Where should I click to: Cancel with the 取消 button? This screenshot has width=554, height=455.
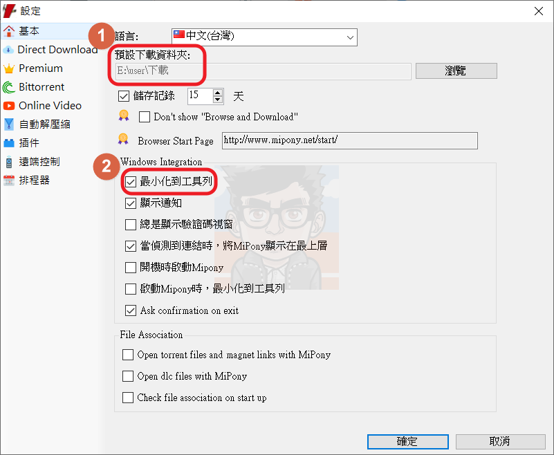pos(500,442)
